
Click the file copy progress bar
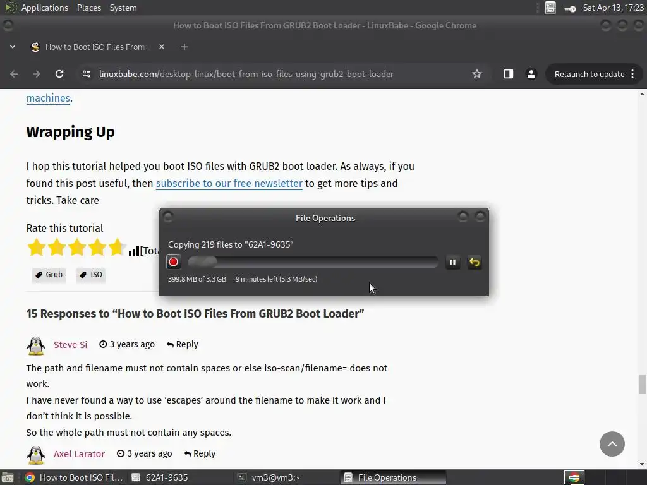(x=313, y=262)
